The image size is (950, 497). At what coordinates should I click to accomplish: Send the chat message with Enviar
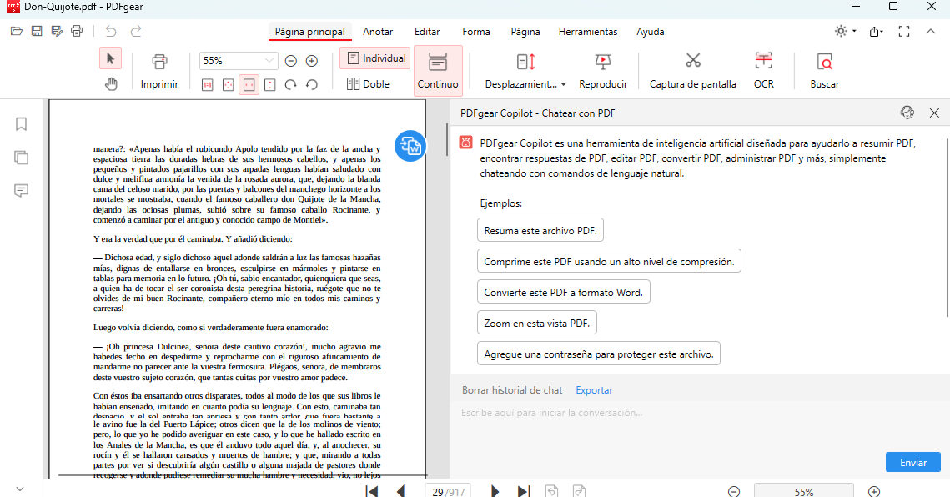913,462
